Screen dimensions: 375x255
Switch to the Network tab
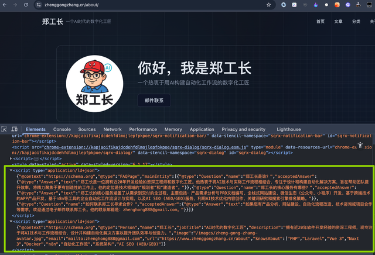pyautogui.click(x=112, y=129)
